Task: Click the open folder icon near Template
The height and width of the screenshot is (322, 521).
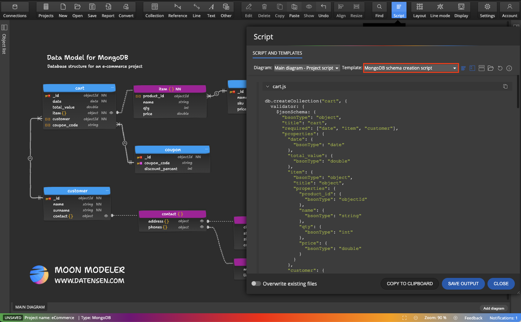Action: tap(490, 68)
